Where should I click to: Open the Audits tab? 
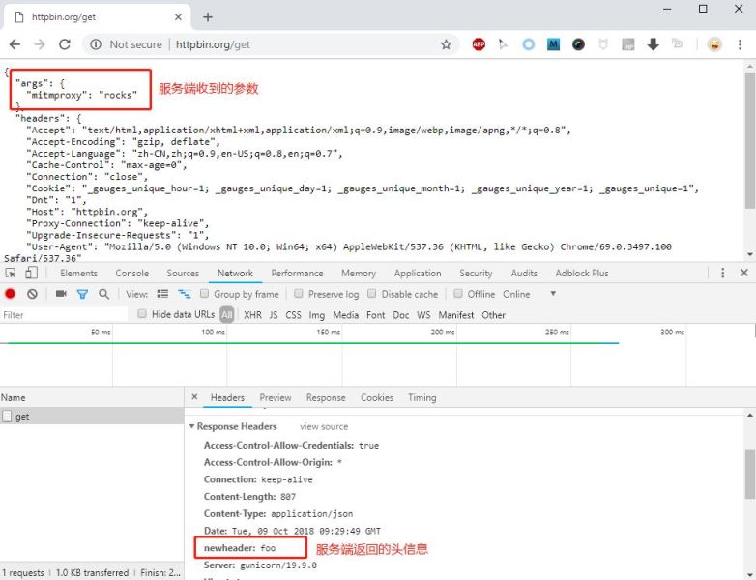coord(524,273)
